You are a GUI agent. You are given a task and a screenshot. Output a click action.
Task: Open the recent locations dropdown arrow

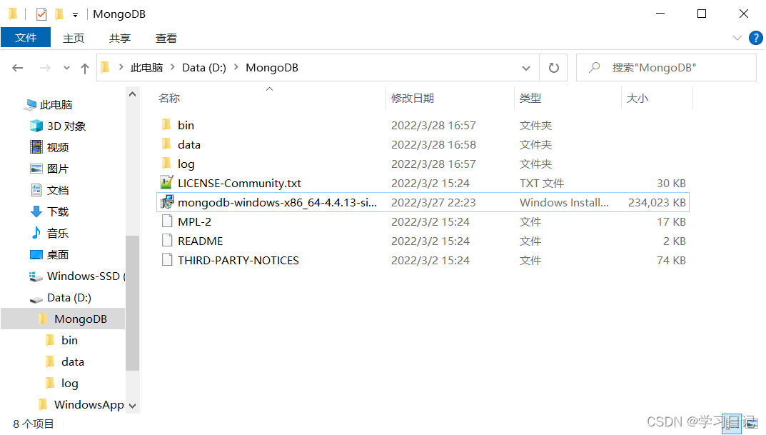[x=66, y=68]
